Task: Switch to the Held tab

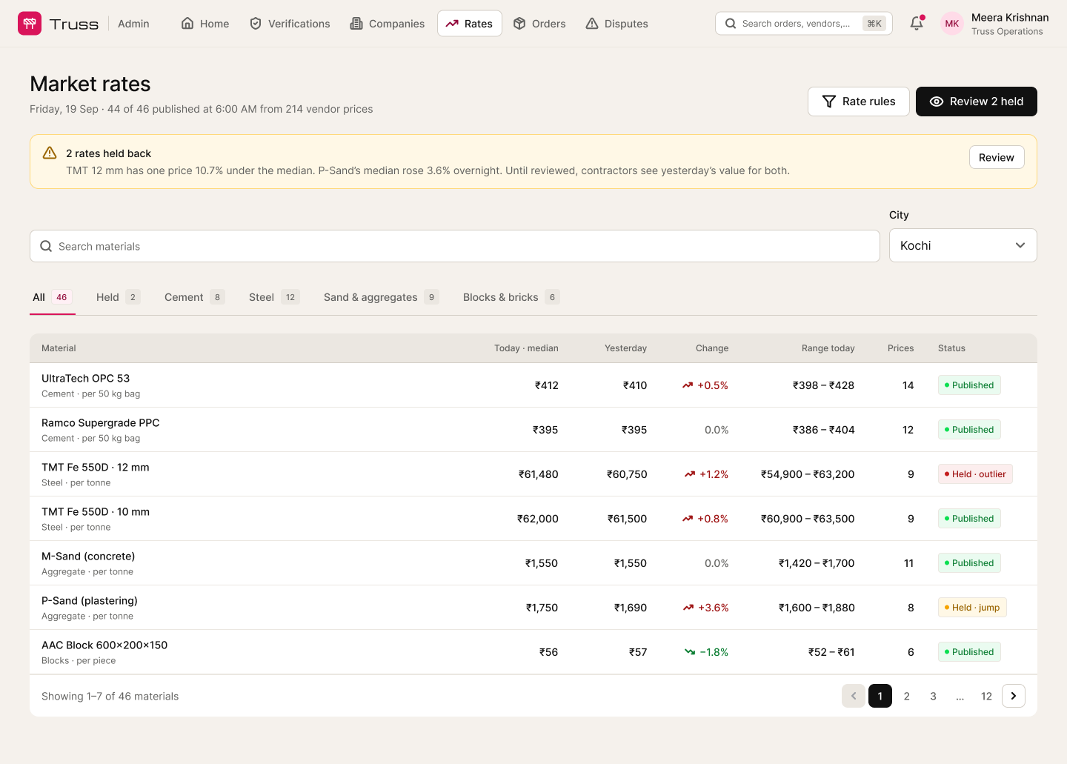Action: click(119, 297)
